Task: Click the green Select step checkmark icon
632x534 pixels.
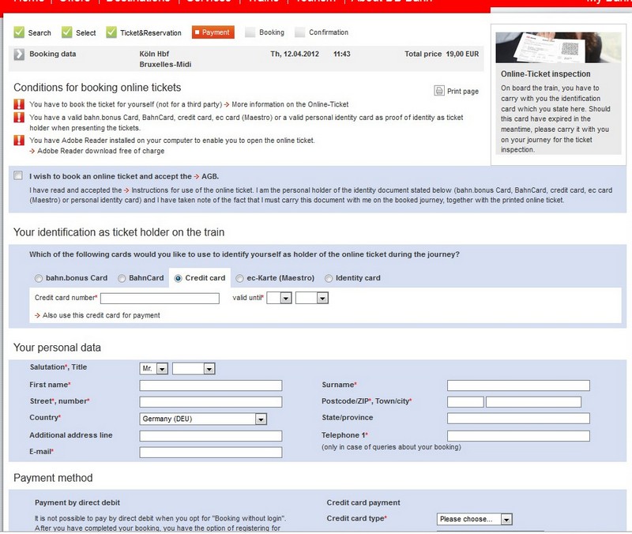Action: click(x=67, y=32)
